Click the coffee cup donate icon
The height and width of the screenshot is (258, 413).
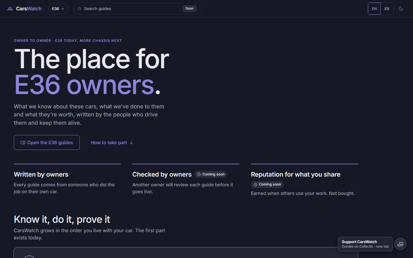[x=400, y=244]
